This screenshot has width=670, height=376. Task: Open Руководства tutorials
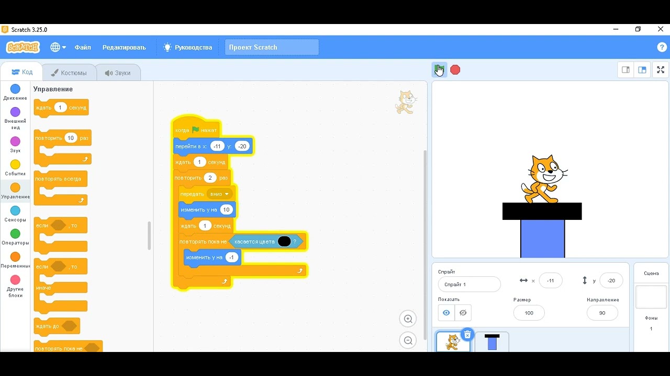click(188, 47)
